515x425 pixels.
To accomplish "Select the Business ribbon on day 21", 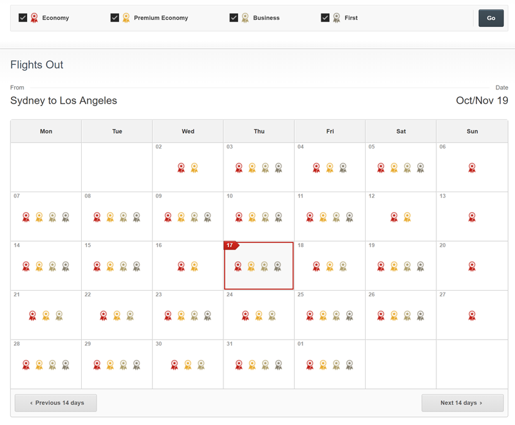I will [59, 316].
